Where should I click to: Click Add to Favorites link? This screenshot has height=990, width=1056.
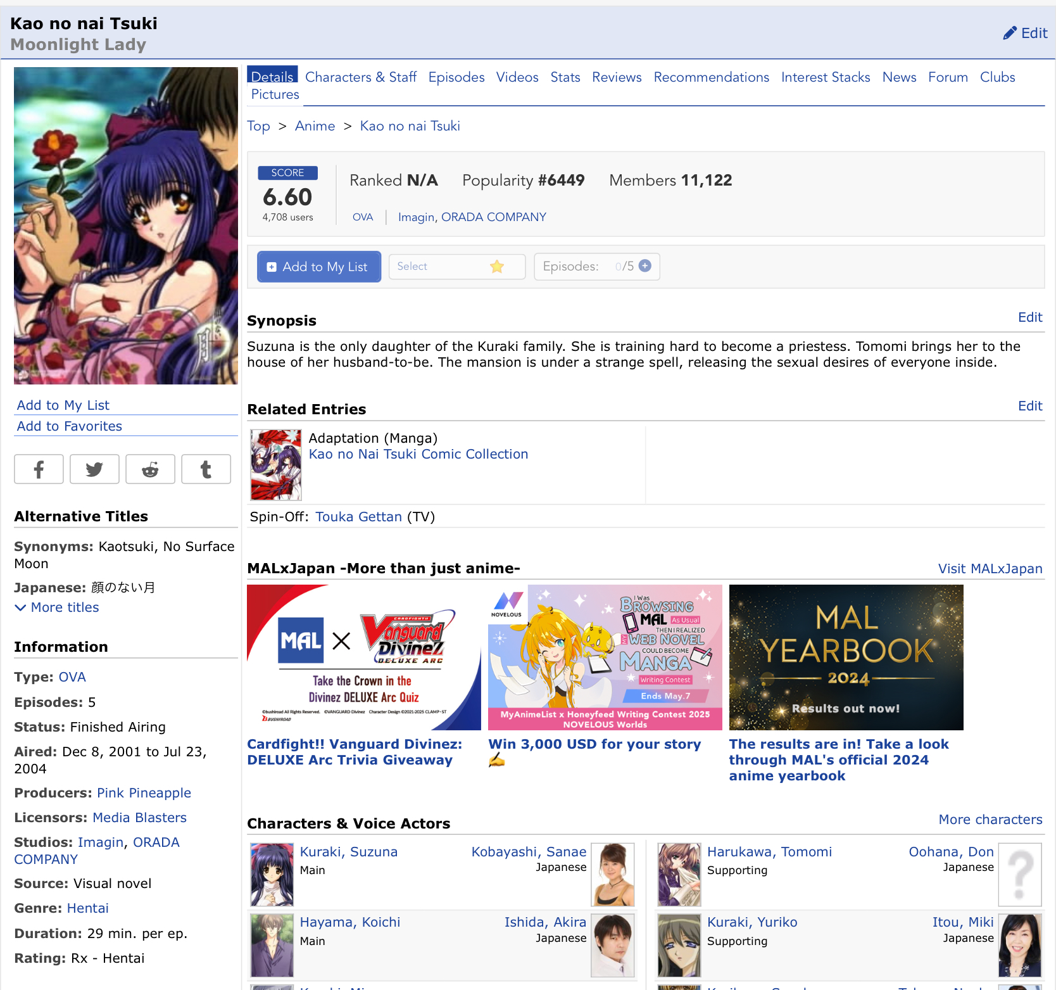pos(70,426)
